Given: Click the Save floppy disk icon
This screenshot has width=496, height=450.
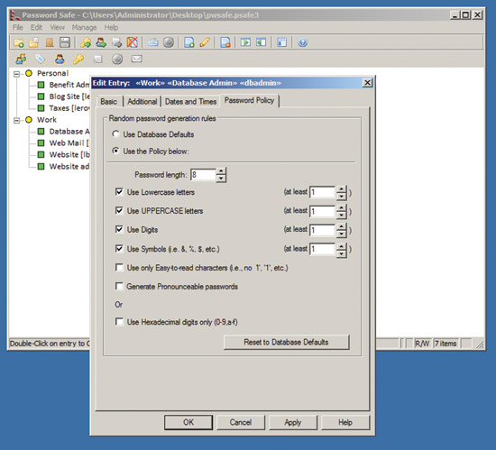Looking at the screenshot, I should 65,42.
